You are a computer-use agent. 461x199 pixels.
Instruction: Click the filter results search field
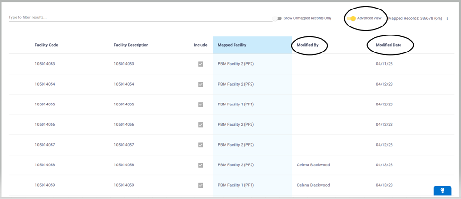click(139, 17)
